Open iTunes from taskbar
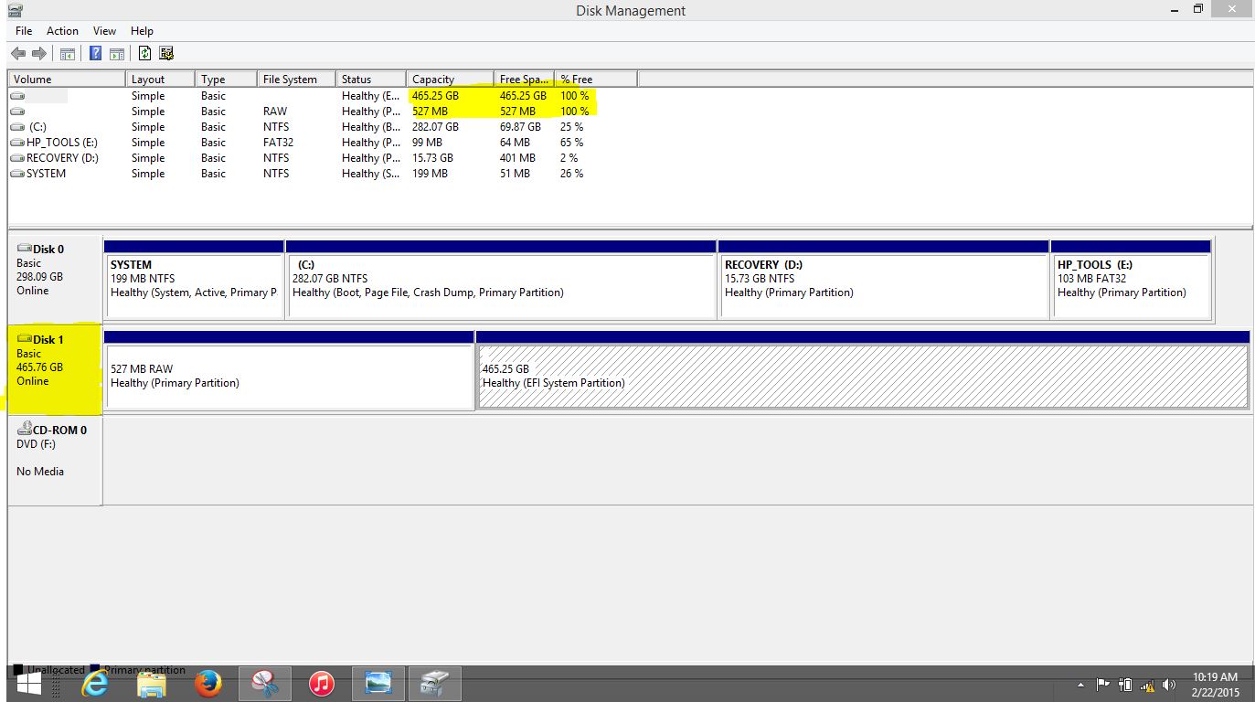 (x=322, y=684)
